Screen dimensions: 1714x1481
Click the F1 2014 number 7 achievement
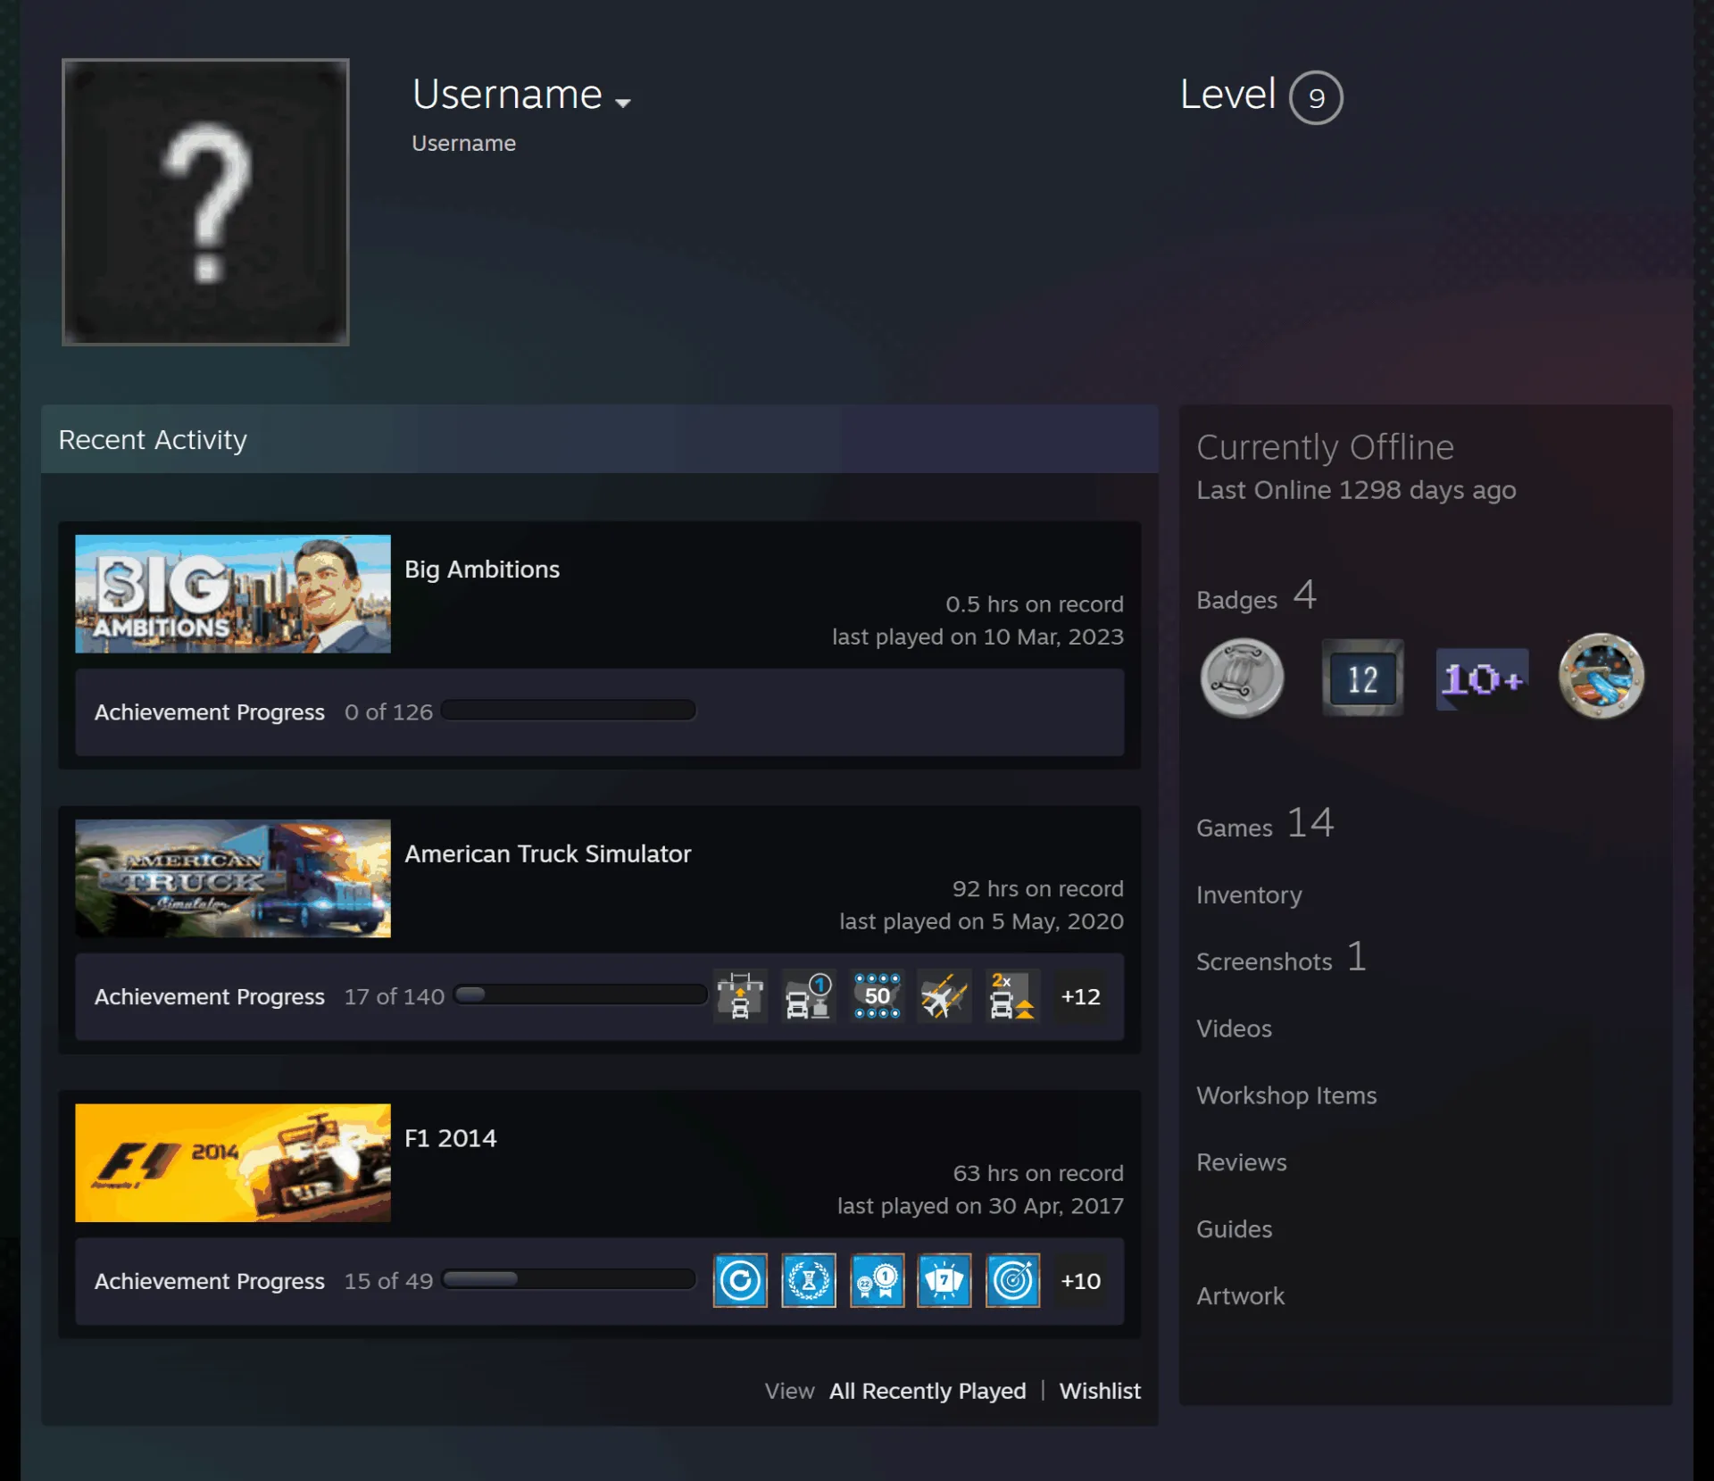(x=944, y=1281)
